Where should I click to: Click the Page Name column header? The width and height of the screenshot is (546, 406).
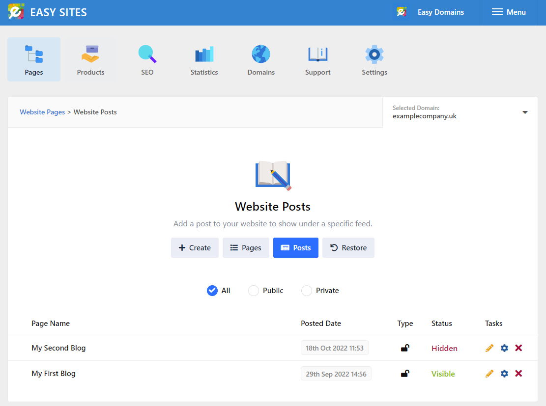click(x=51, y=324)
